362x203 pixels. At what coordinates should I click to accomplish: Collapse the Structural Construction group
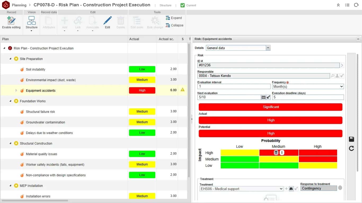point(10,143)
